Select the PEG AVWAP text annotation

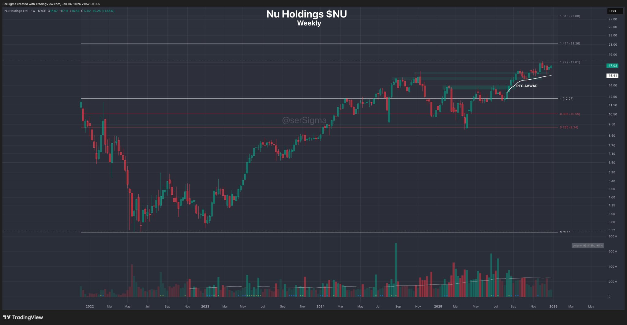(x=527, y=86)
